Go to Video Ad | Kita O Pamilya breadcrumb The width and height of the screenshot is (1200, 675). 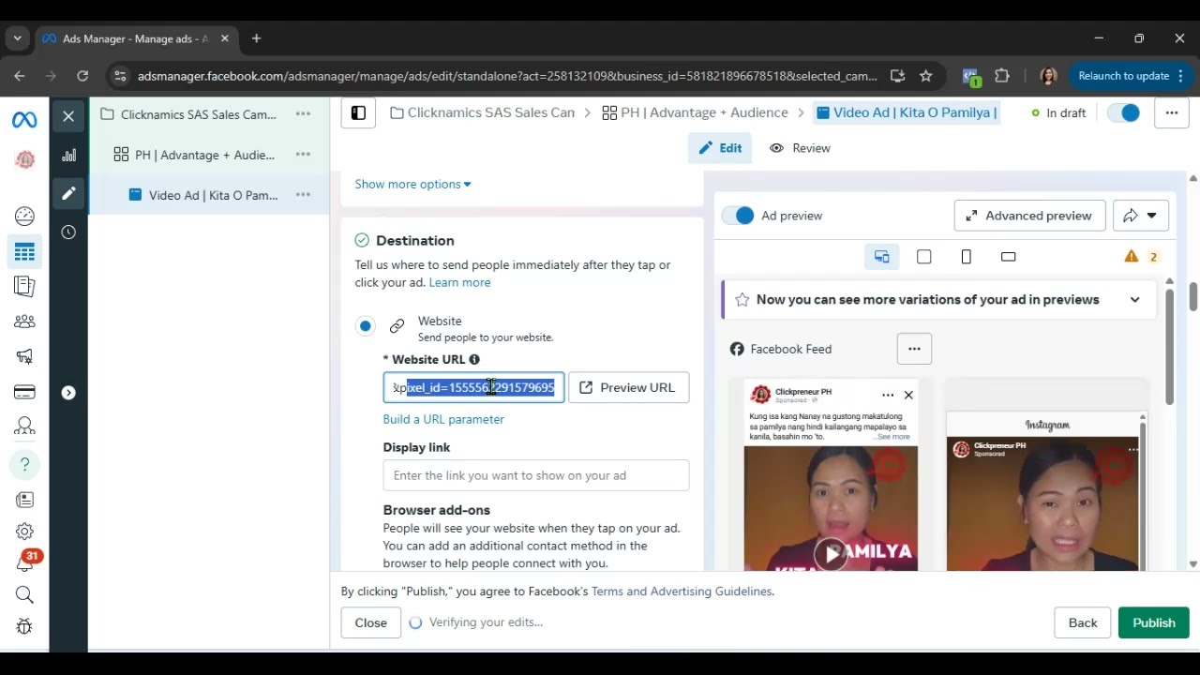click(907, 112)
